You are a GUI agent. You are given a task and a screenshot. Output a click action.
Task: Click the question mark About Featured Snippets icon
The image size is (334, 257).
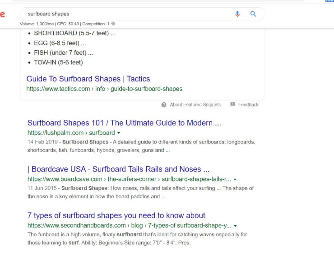[164, 105]
